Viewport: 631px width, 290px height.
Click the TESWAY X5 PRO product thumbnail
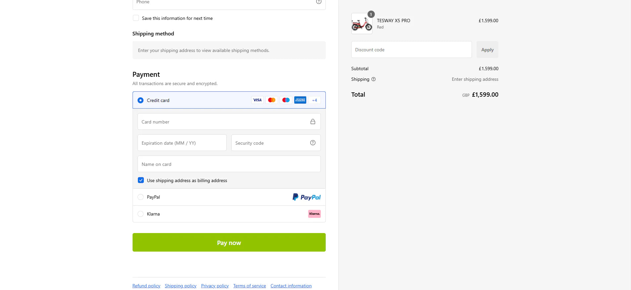click(362, 24)
